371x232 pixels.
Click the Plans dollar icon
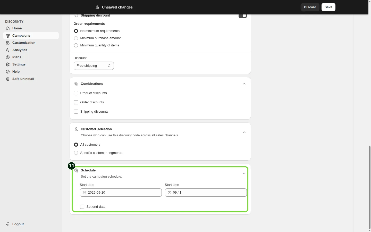(8, 57)
